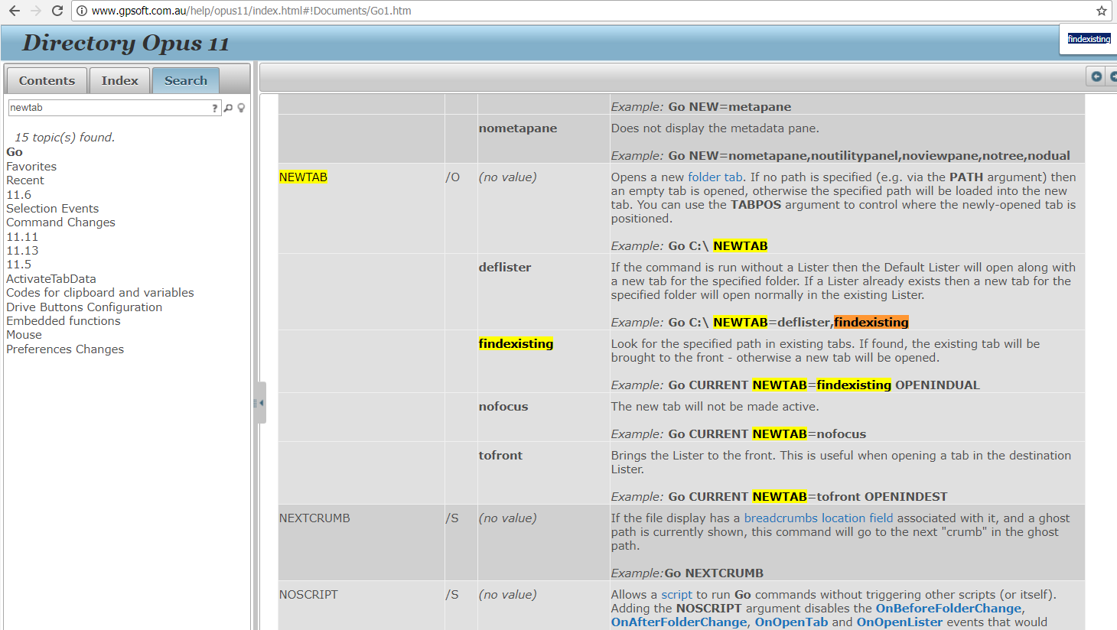The image size is (1117, 630).
Task: Switch to the Contents tab
Action: (x=47, y=80)
